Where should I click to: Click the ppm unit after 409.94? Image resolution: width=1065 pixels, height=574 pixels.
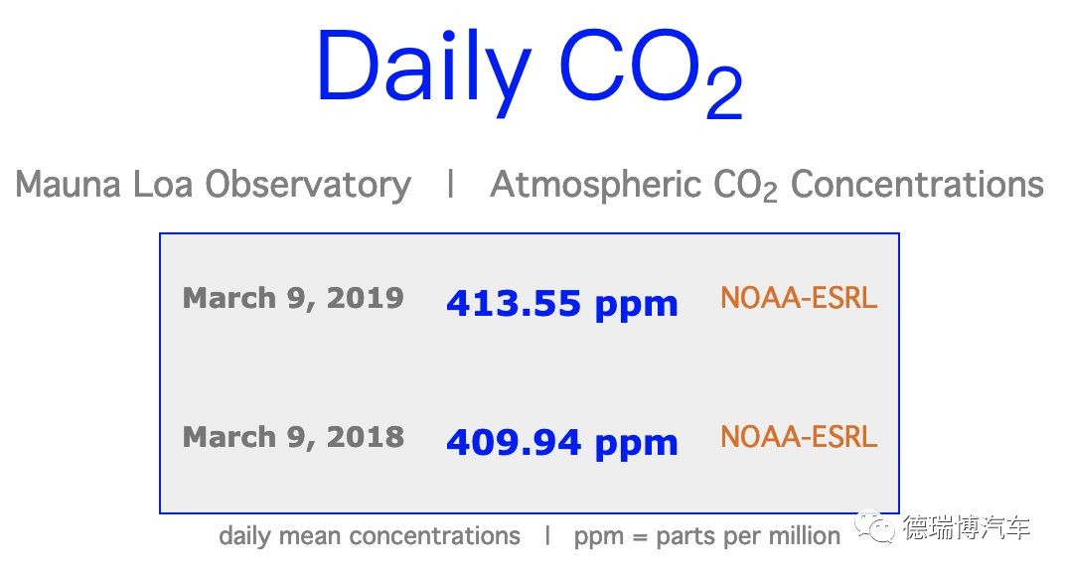pyautogui.click(x=637, y=446)
